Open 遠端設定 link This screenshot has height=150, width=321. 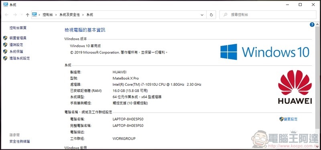(16, 45)
